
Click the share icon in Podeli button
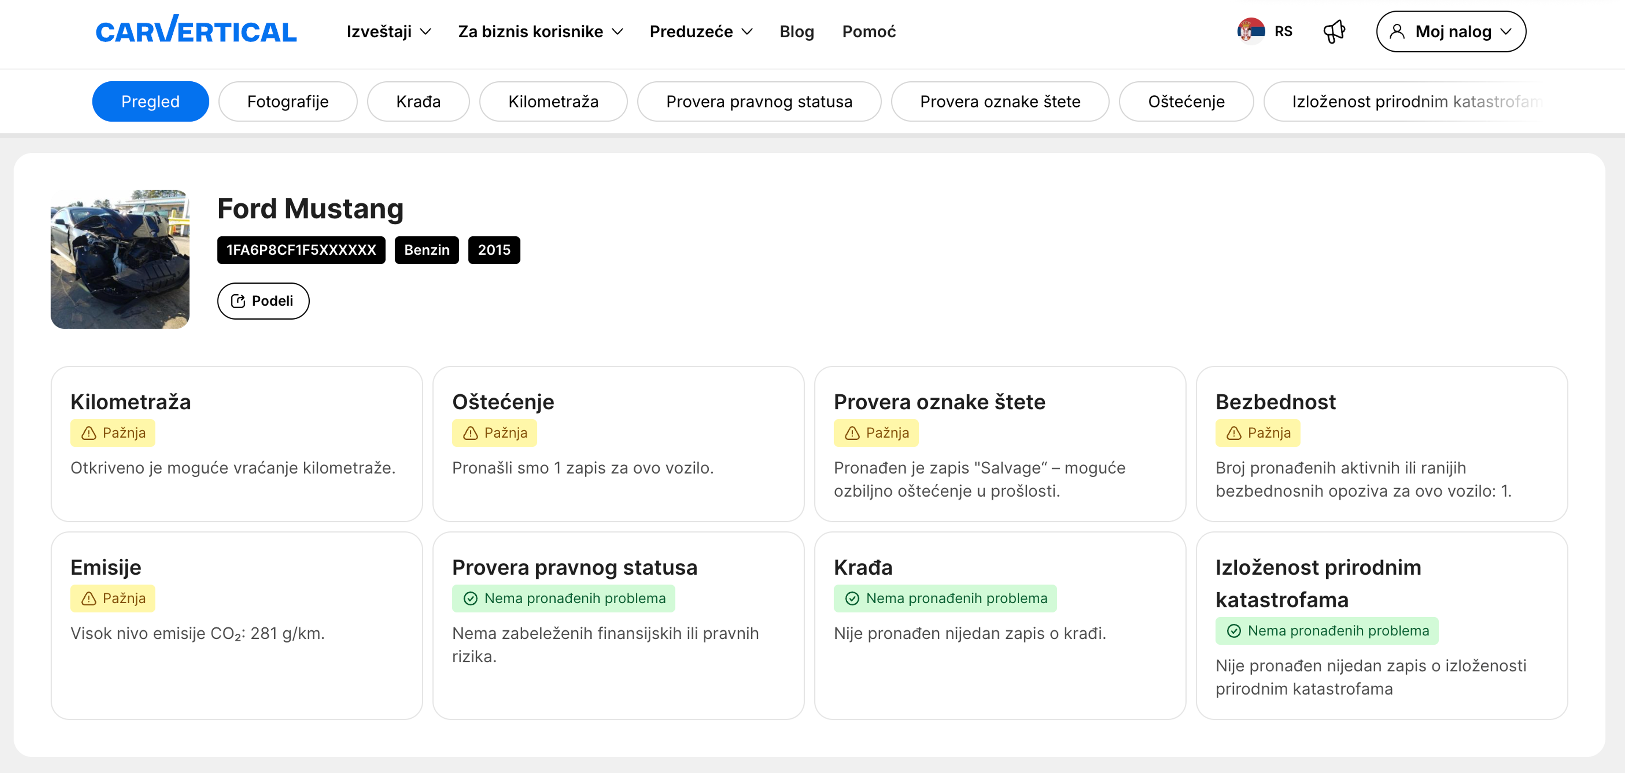tap(238, 301)
